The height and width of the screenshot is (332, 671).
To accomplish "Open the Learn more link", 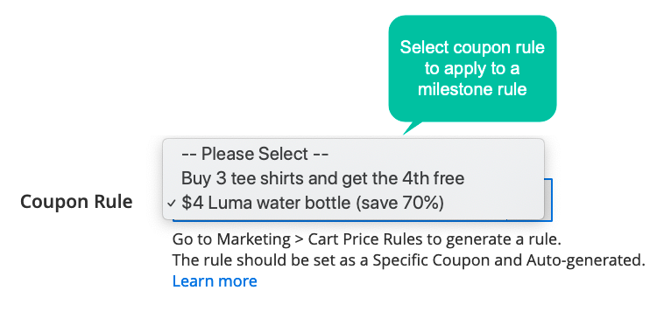I will click(x=215, y=281).
